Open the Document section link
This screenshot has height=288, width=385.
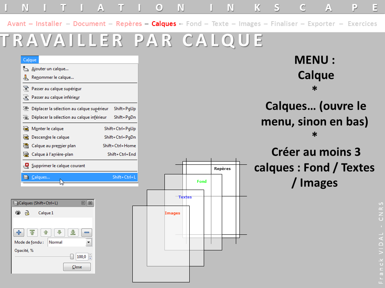89,24
